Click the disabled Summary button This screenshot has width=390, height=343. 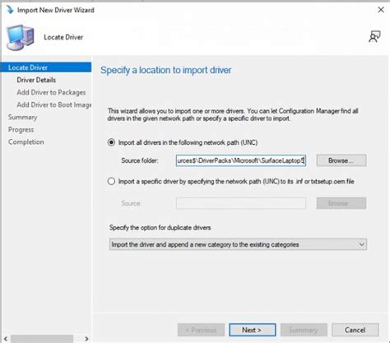pos(304,330)
